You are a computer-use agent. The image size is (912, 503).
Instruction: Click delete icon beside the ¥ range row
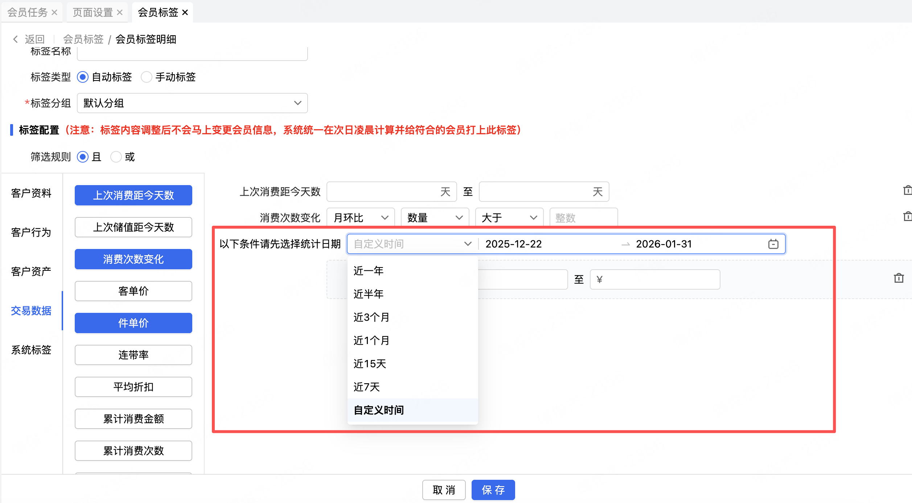click(x=899, y=278)
